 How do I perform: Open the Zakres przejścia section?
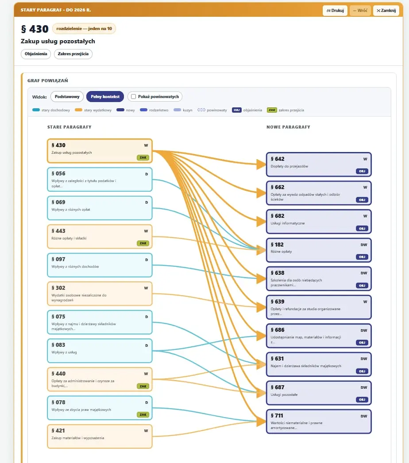coord(73,54)
